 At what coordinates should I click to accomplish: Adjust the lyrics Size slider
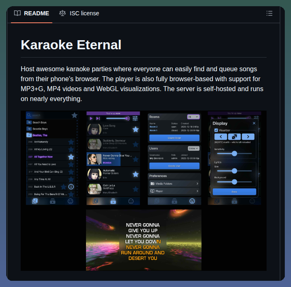(x=234, y=171)
